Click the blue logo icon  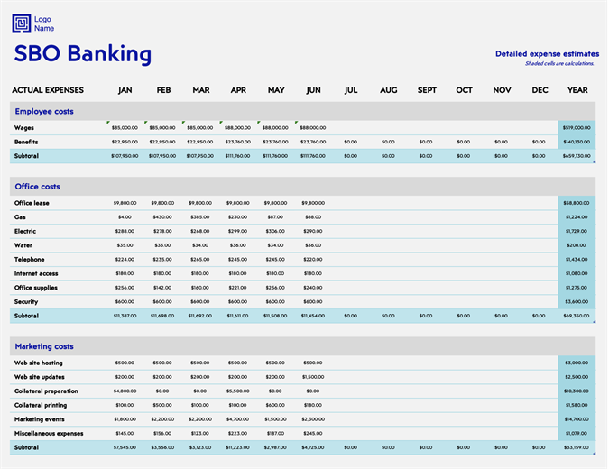point(22,23)
